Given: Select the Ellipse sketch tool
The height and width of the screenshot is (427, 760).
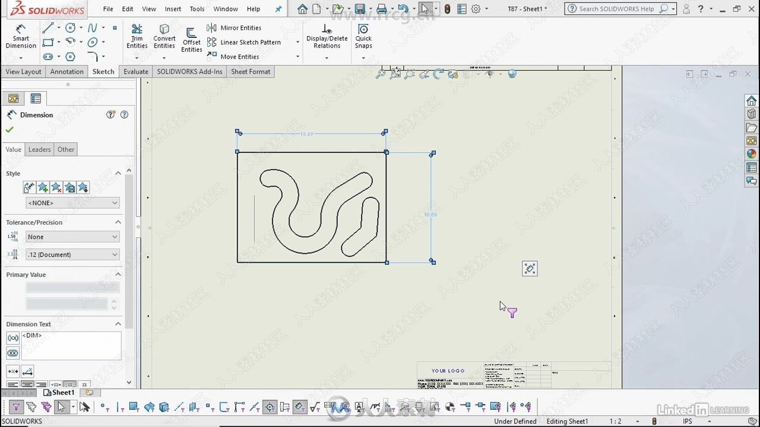Looking at the screenshot, I should pyautogui.click(x=93, y=42).
